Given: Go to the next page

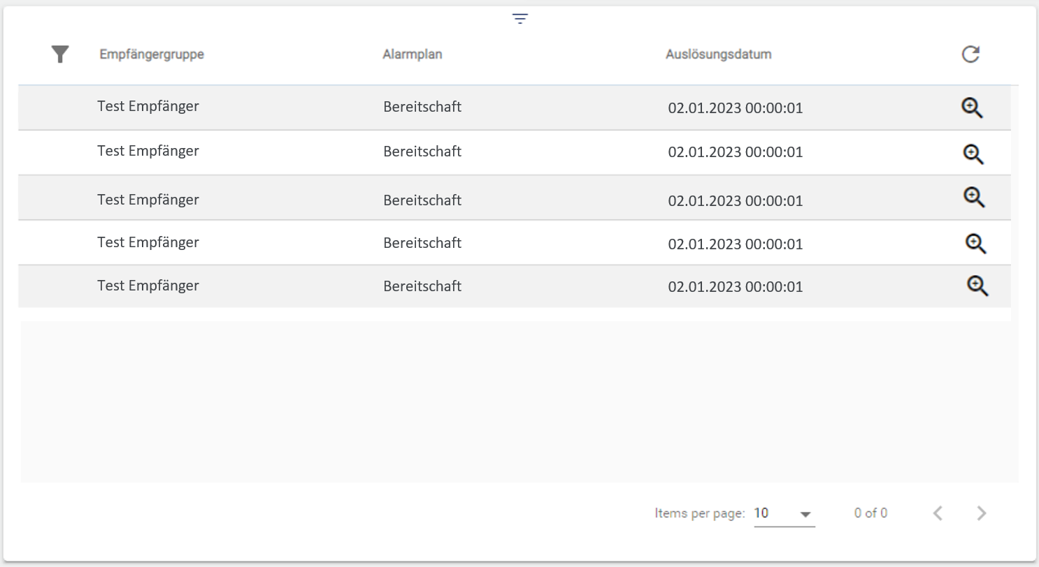Looking at the screenshot, I should pyautogui.click(x=982, y=514).
